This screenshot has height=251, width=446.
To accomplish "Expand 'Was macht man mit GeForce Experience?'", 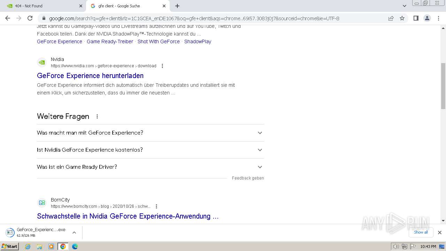I will [151, 133].
